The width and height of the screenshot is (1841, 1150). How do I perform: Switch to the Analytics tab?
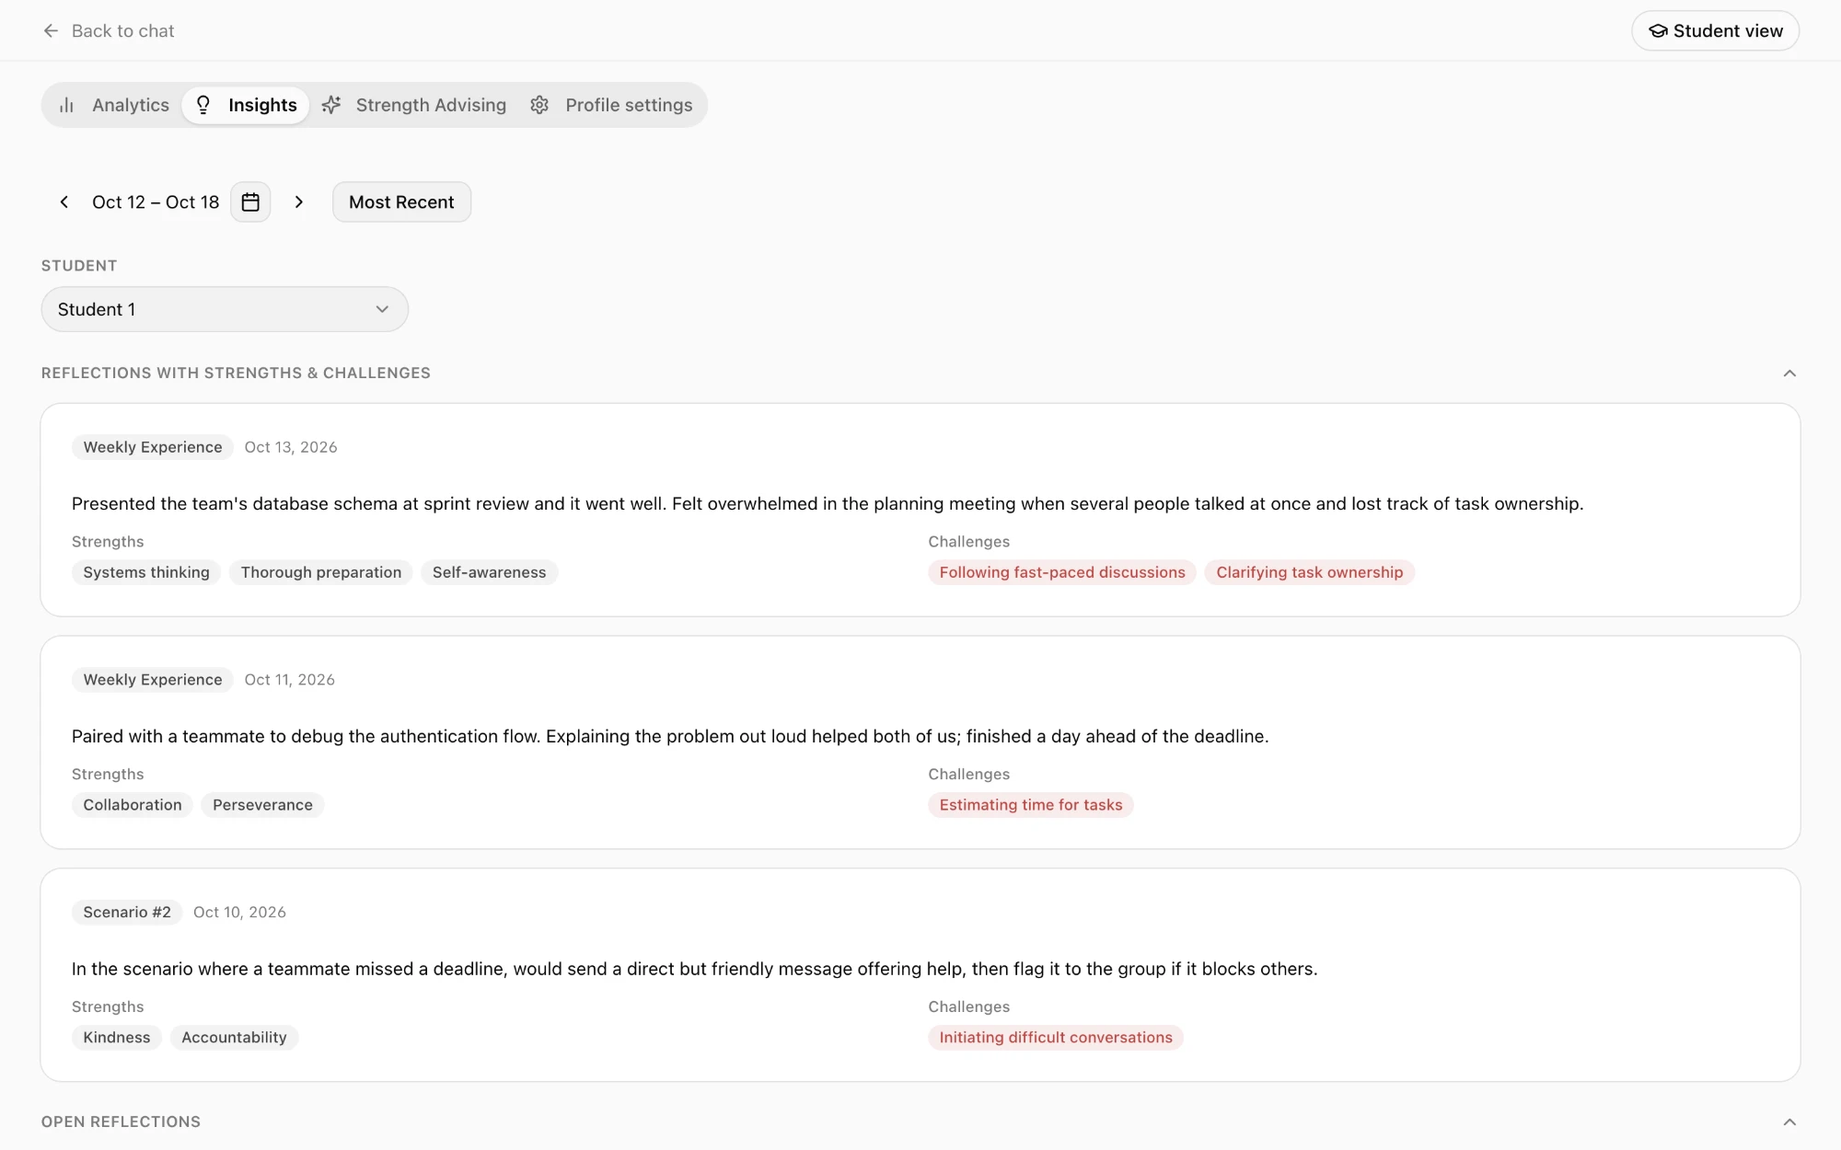[114, 105]
